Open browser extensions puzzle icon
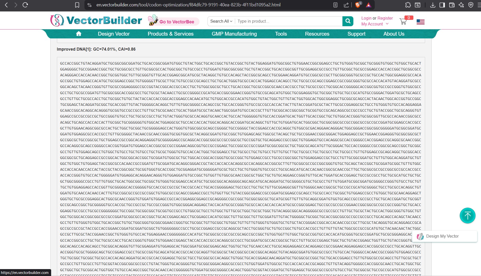Screen dimensions: 481x276 click(x=408, y=5)
